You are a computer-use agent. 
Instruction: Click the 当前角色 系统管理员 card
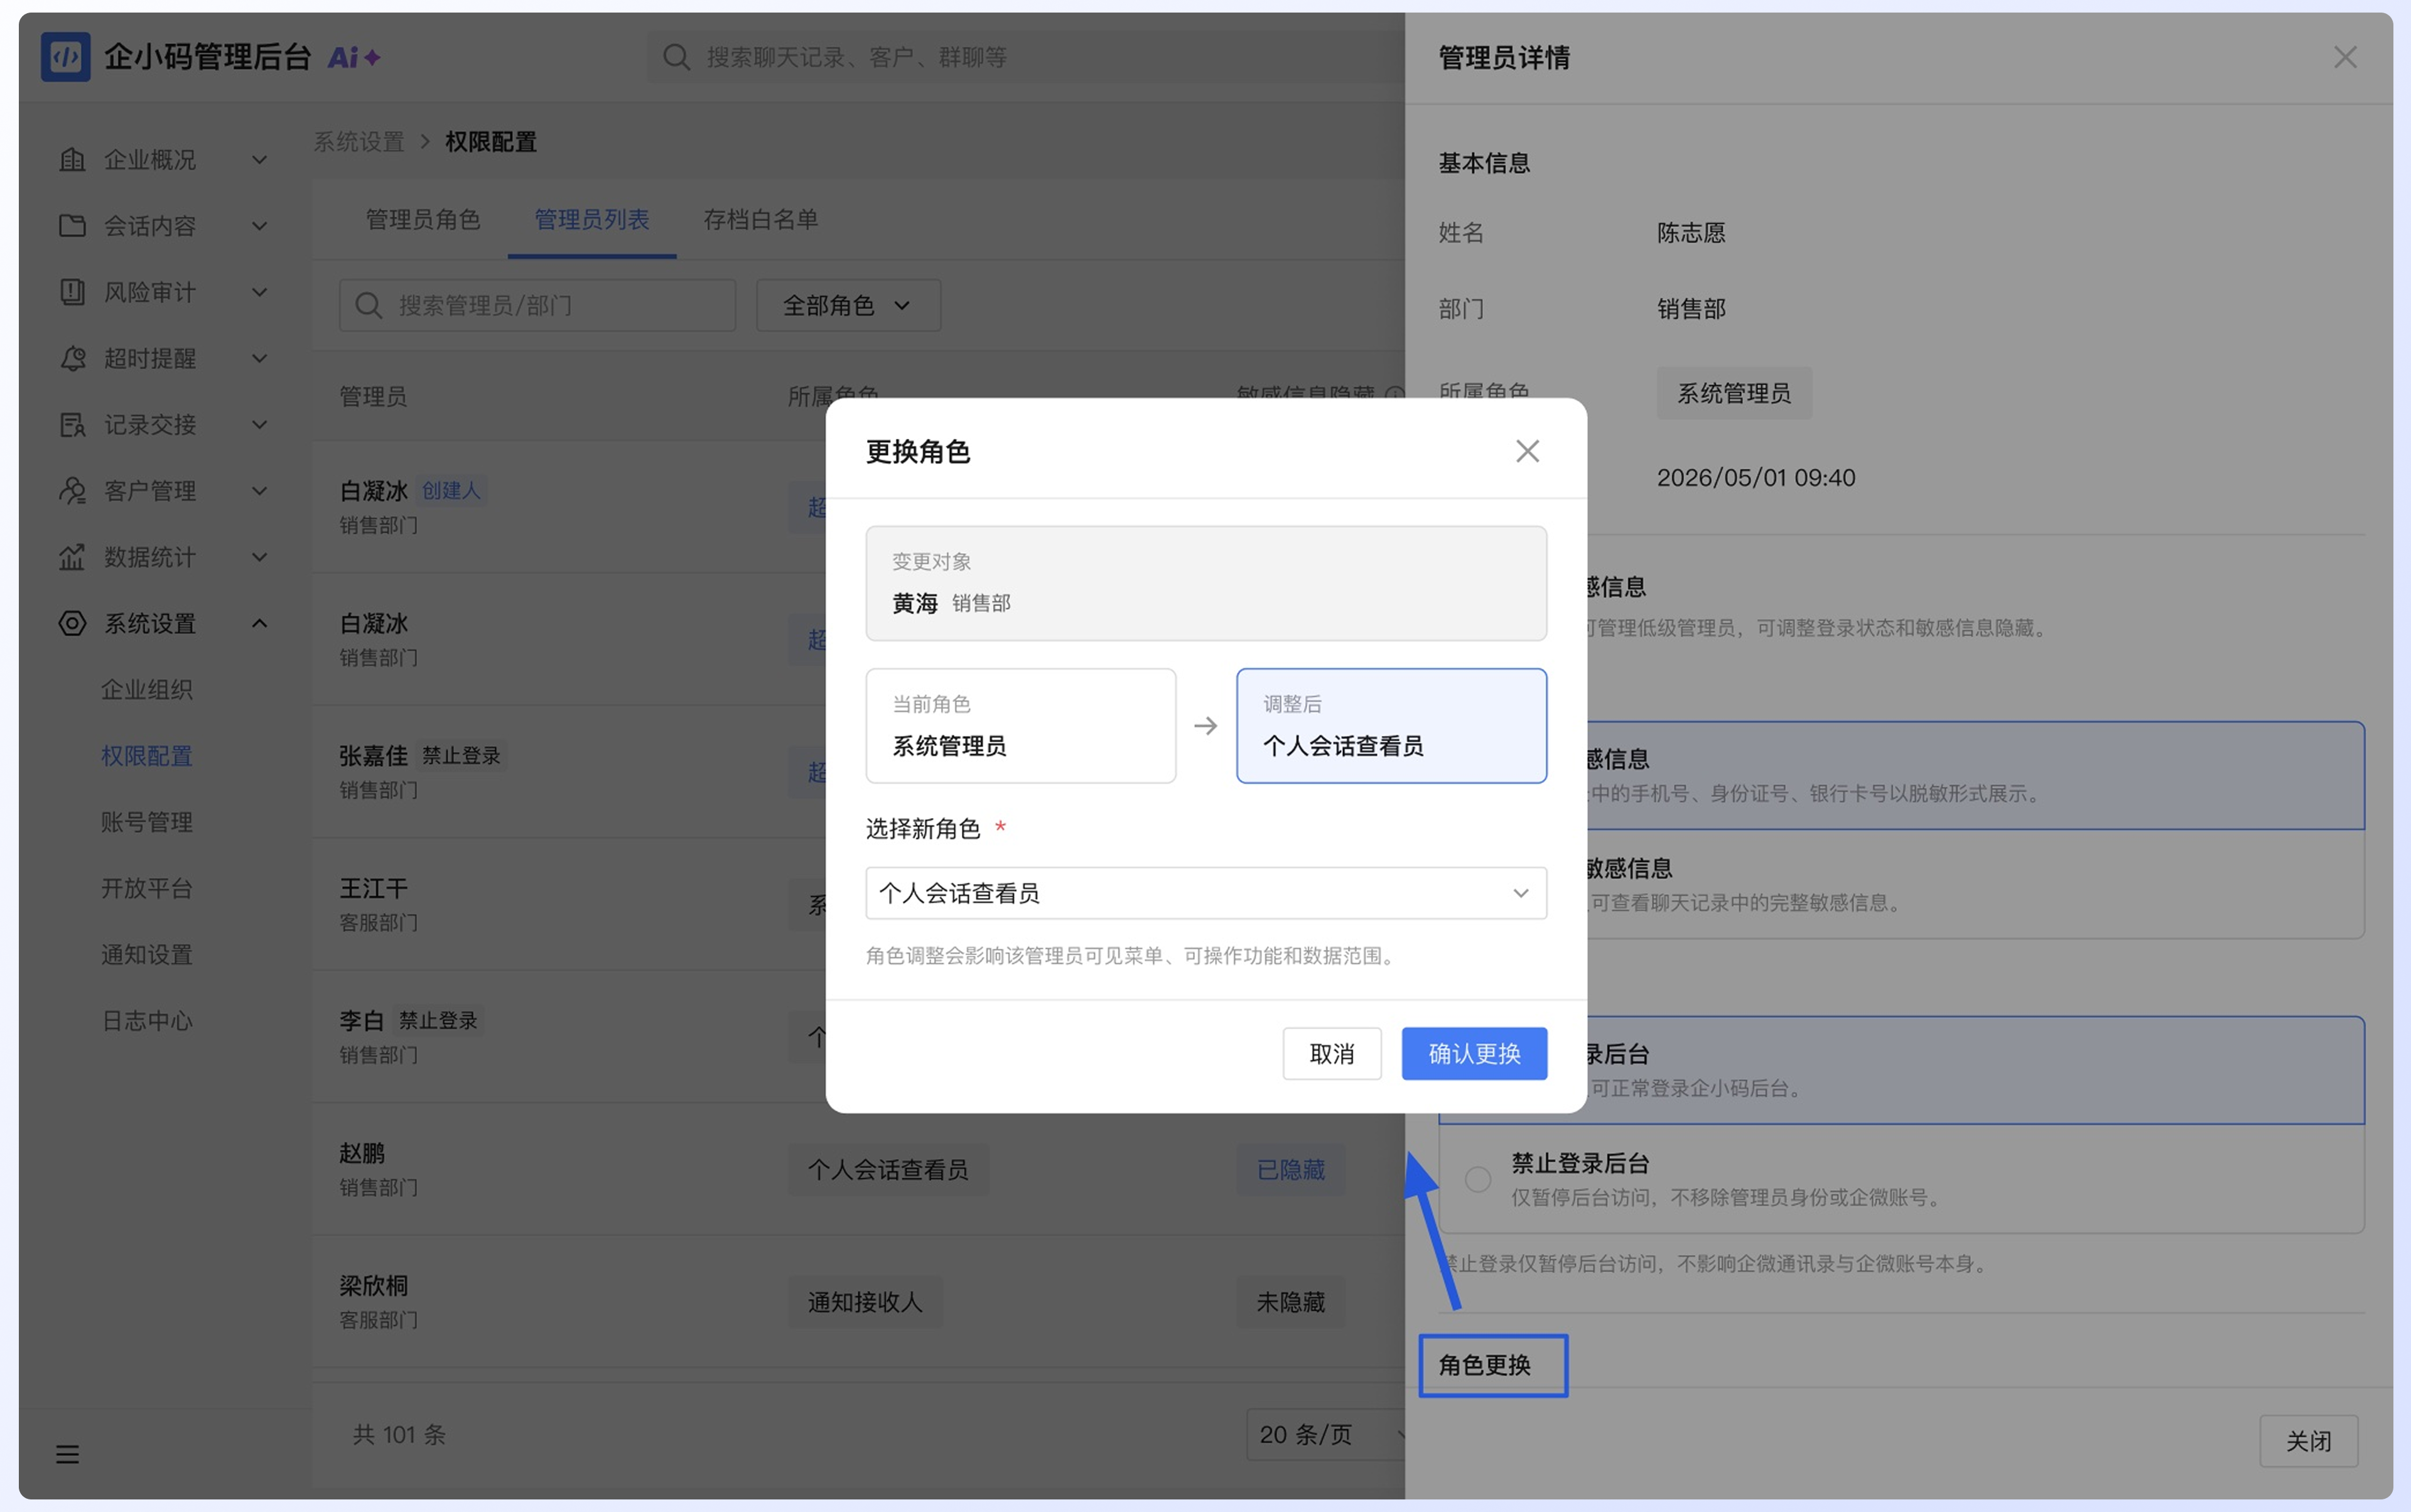tap(1020, 725)
